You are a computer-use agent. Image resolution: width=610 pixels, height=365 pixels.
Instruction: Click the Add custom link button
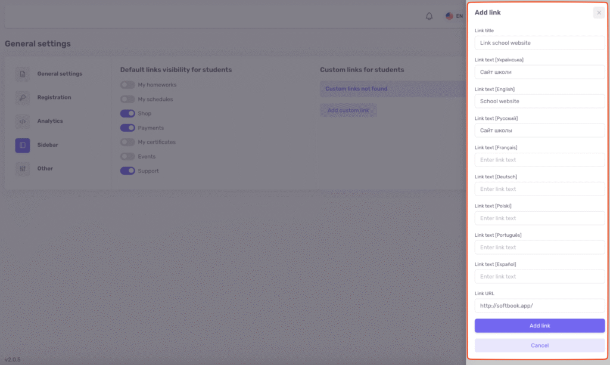(x=348, y=110)
